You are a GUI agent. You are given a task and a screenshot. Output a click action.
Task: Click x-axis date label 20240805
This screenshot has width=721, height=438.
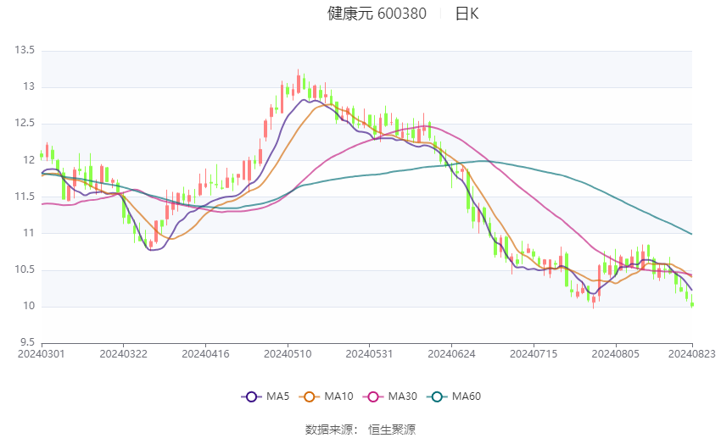tap(615, 354)
